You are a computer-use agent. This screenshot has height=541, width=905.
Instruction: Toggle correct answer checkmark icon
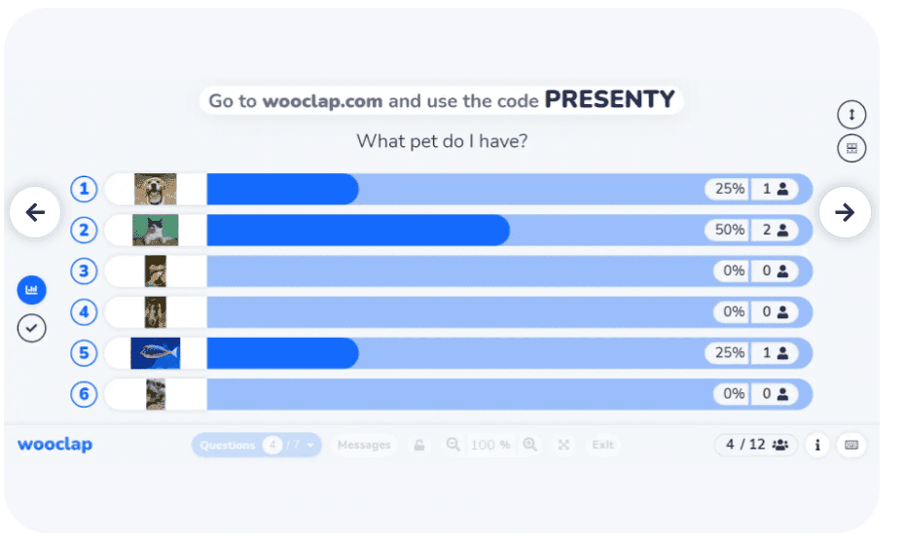click(x=32, y=328)
